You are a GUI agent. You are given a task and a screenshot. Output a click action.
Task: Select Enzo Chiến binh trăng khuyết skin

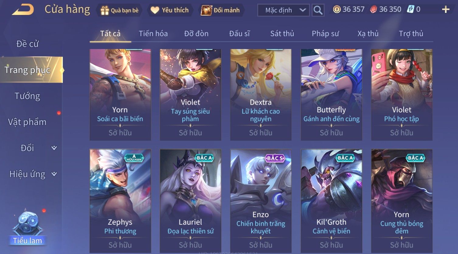click(261, 201)
